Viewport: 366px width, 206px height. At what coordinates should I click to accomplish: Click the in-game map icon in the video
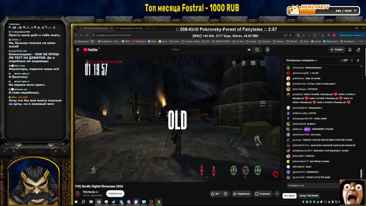coord(253,63)
